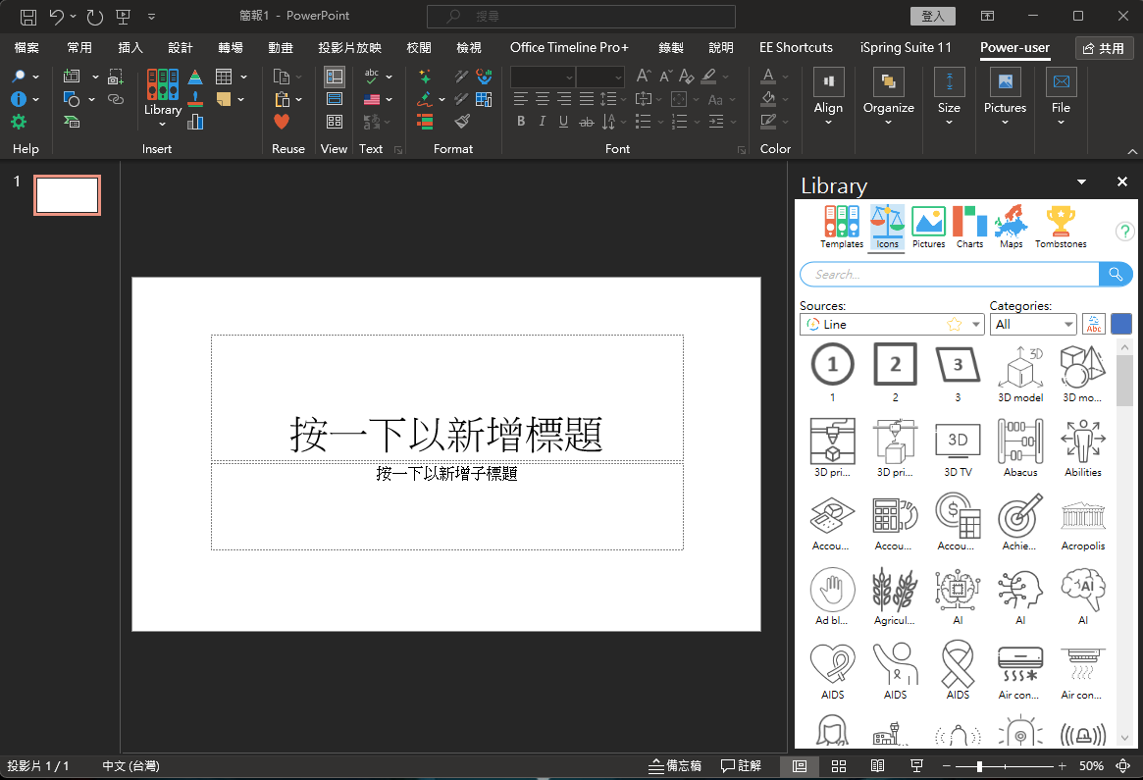
Task: Click the zoom slider in status bar
Action: click(1005, 766)
